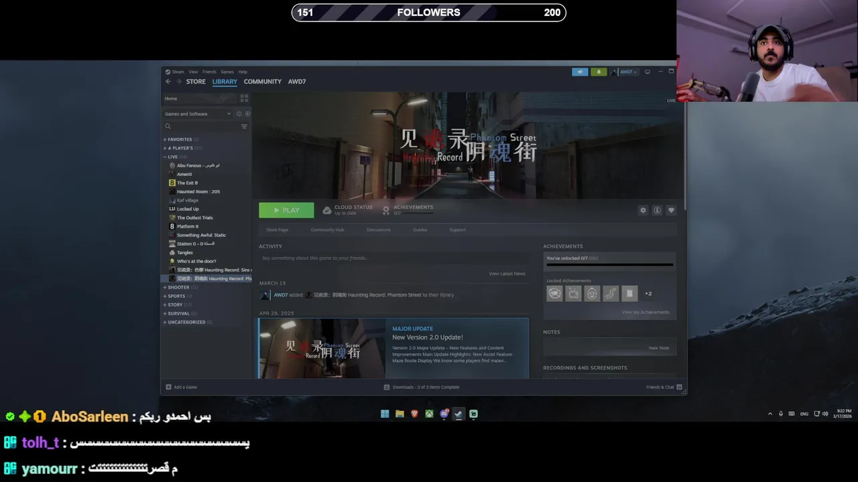858x482 pixels.
Task: Open the Steam menu
Action: (178, 72)
